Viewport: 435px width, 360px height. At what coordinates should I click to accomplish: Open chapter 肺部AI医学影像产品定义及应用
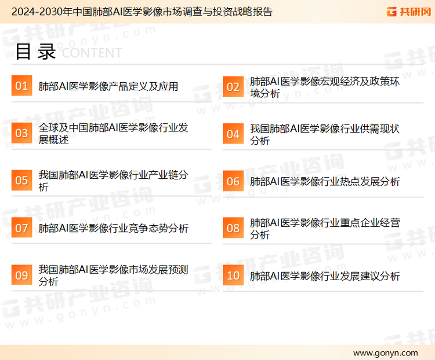pyautogui.click(x=108, y=86)
